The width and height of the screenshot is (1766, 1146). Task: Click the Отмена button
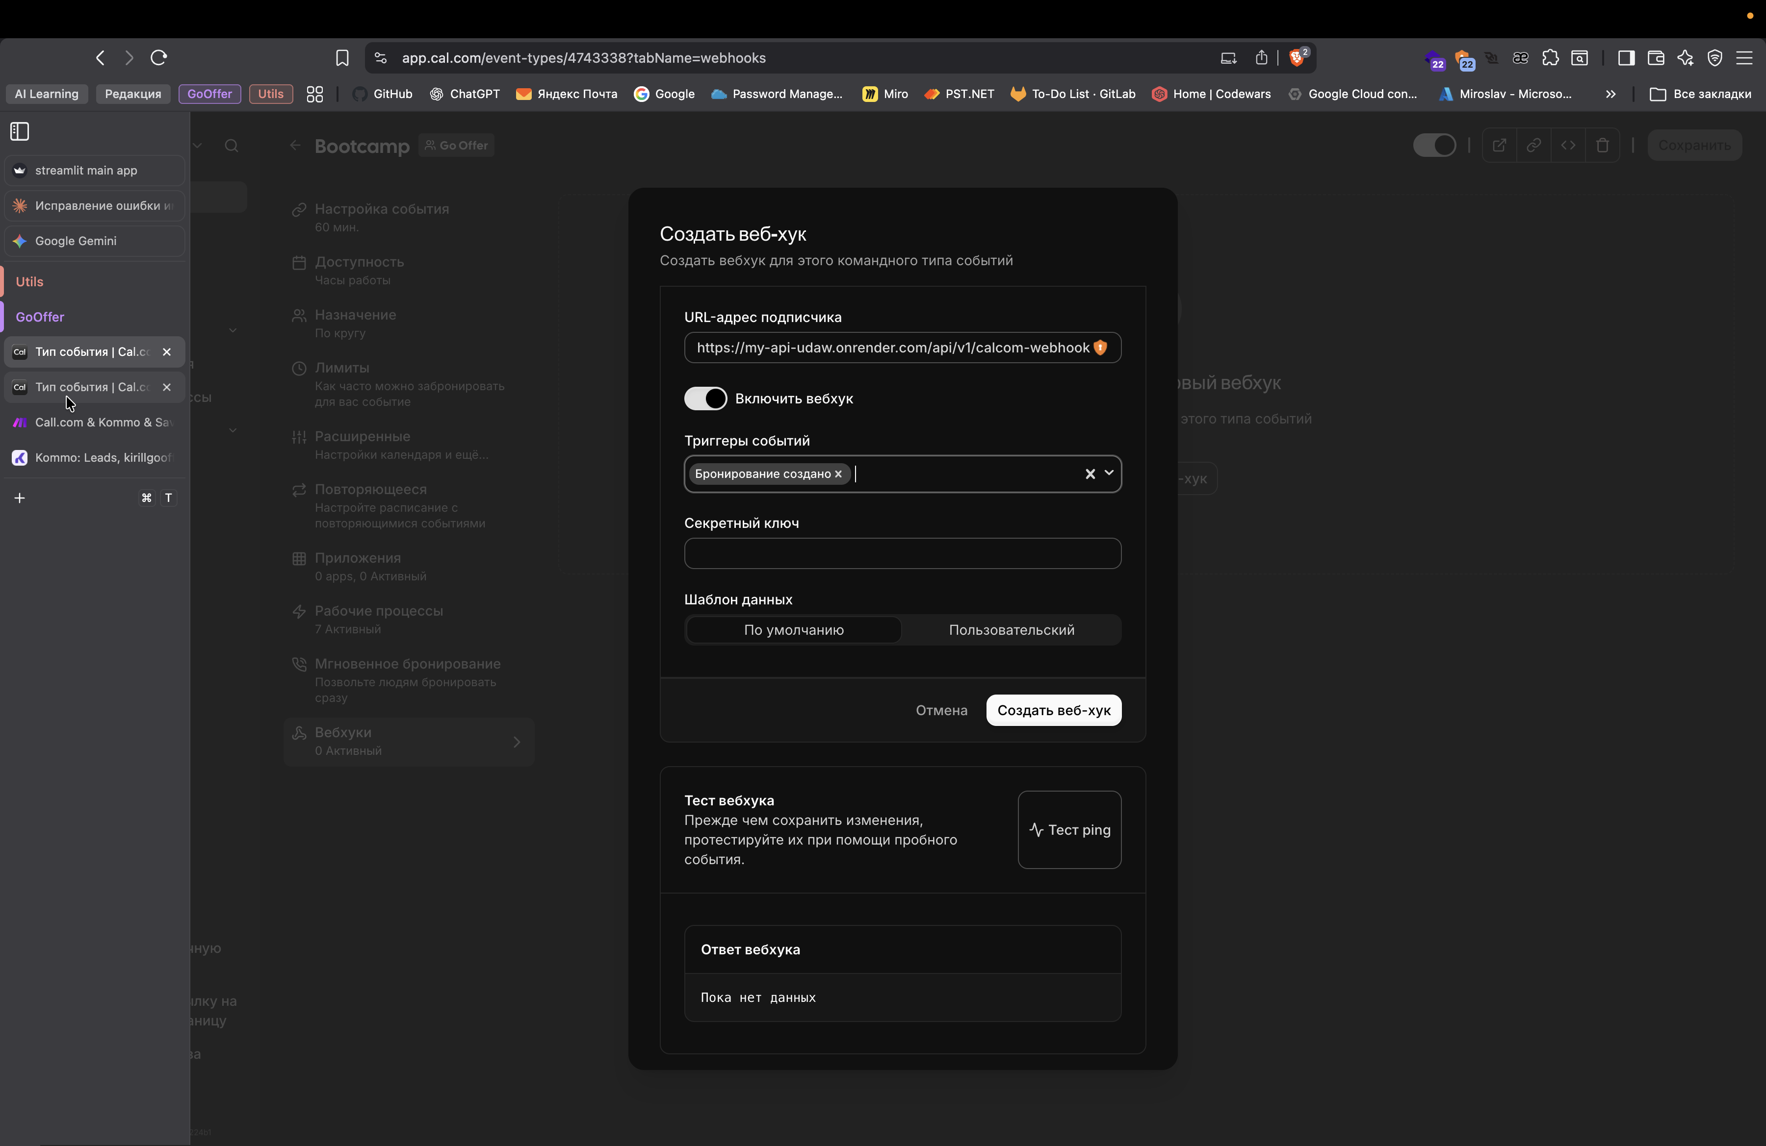coord(941,710)
